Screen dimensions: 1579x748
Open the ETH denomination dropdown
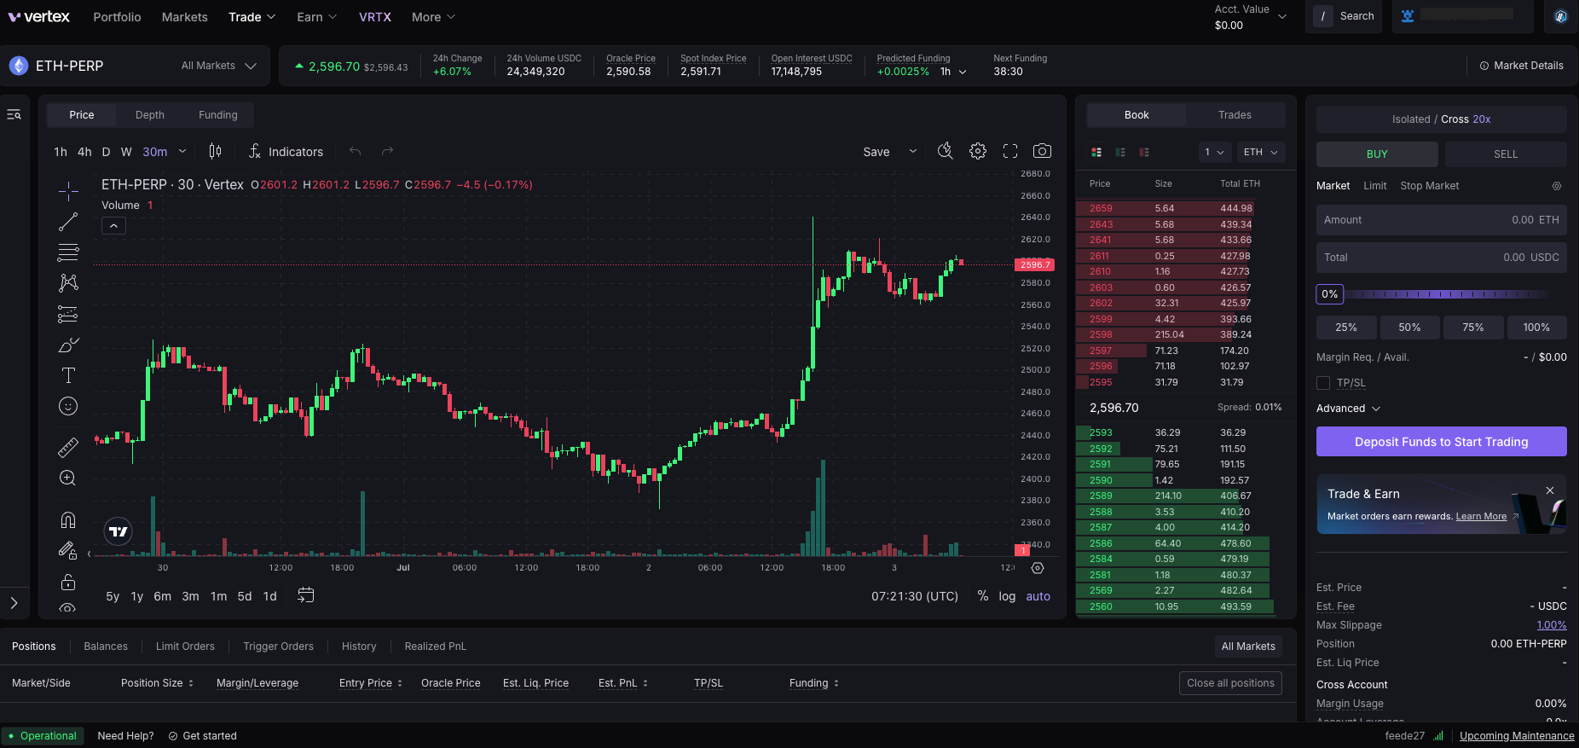[1261, 152]
